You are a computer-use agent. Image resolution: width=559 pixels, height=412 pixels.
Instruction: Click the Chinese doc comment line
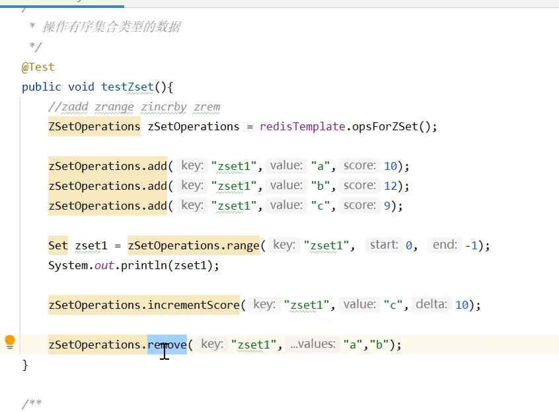(x=111, y=27)
